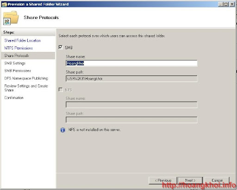Go to Shared Folder Location step
The height and width of the screenshot is (190, 237).
point(23,40)
